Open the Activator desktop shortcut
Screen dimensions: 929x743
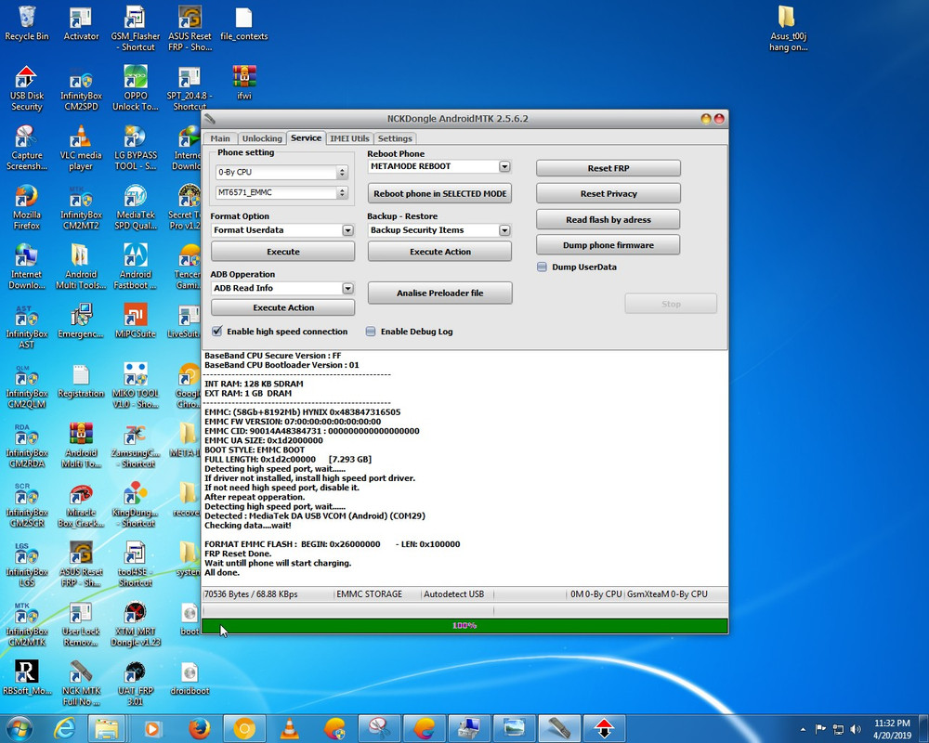point(81,24)
